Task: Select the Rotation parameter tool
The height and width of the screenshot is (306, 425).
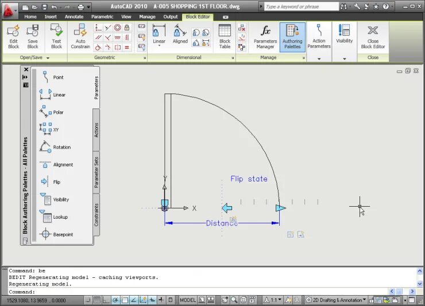Action: click(56, 147)
